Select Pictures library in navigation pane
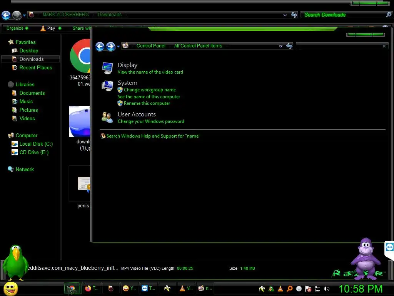Image resolution: width=394 pixels, height=296 pixels. (28, 110)
